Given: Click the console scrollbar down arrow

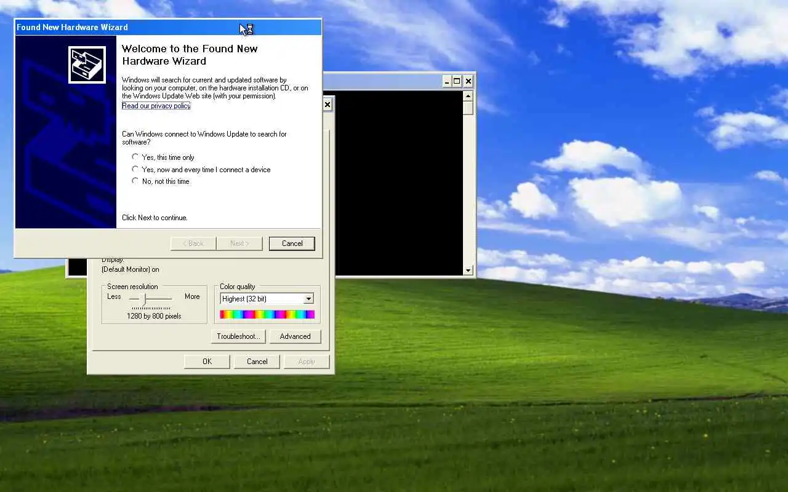Looking at the screenshot, I should (468, 270).
